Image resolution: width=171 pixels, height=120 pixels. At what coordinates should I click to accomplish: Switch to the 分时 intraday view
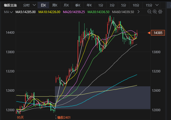tap(26, 5)
